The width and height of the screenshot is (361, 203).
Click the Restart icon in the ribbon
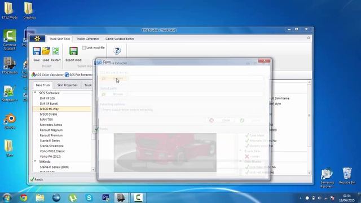click(x=56, y=51)
